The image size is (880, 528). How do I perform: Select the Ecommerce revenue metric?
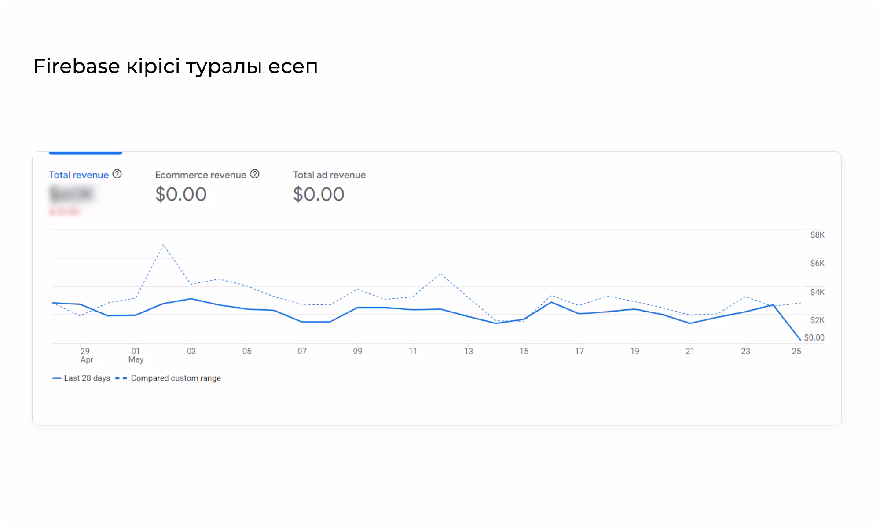click(x=200, y=175)
